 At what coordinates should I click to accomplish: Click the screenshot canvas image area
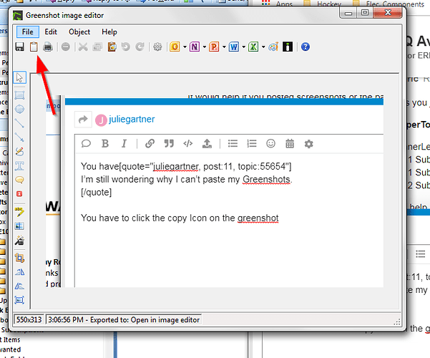tap(215, 191)
